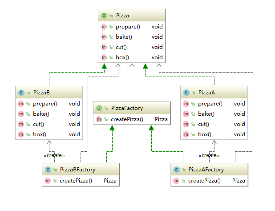The height and width of the screenshot is (211, 275).
Task: Click method icon of PizzaA box()
Action: point(186,134)
